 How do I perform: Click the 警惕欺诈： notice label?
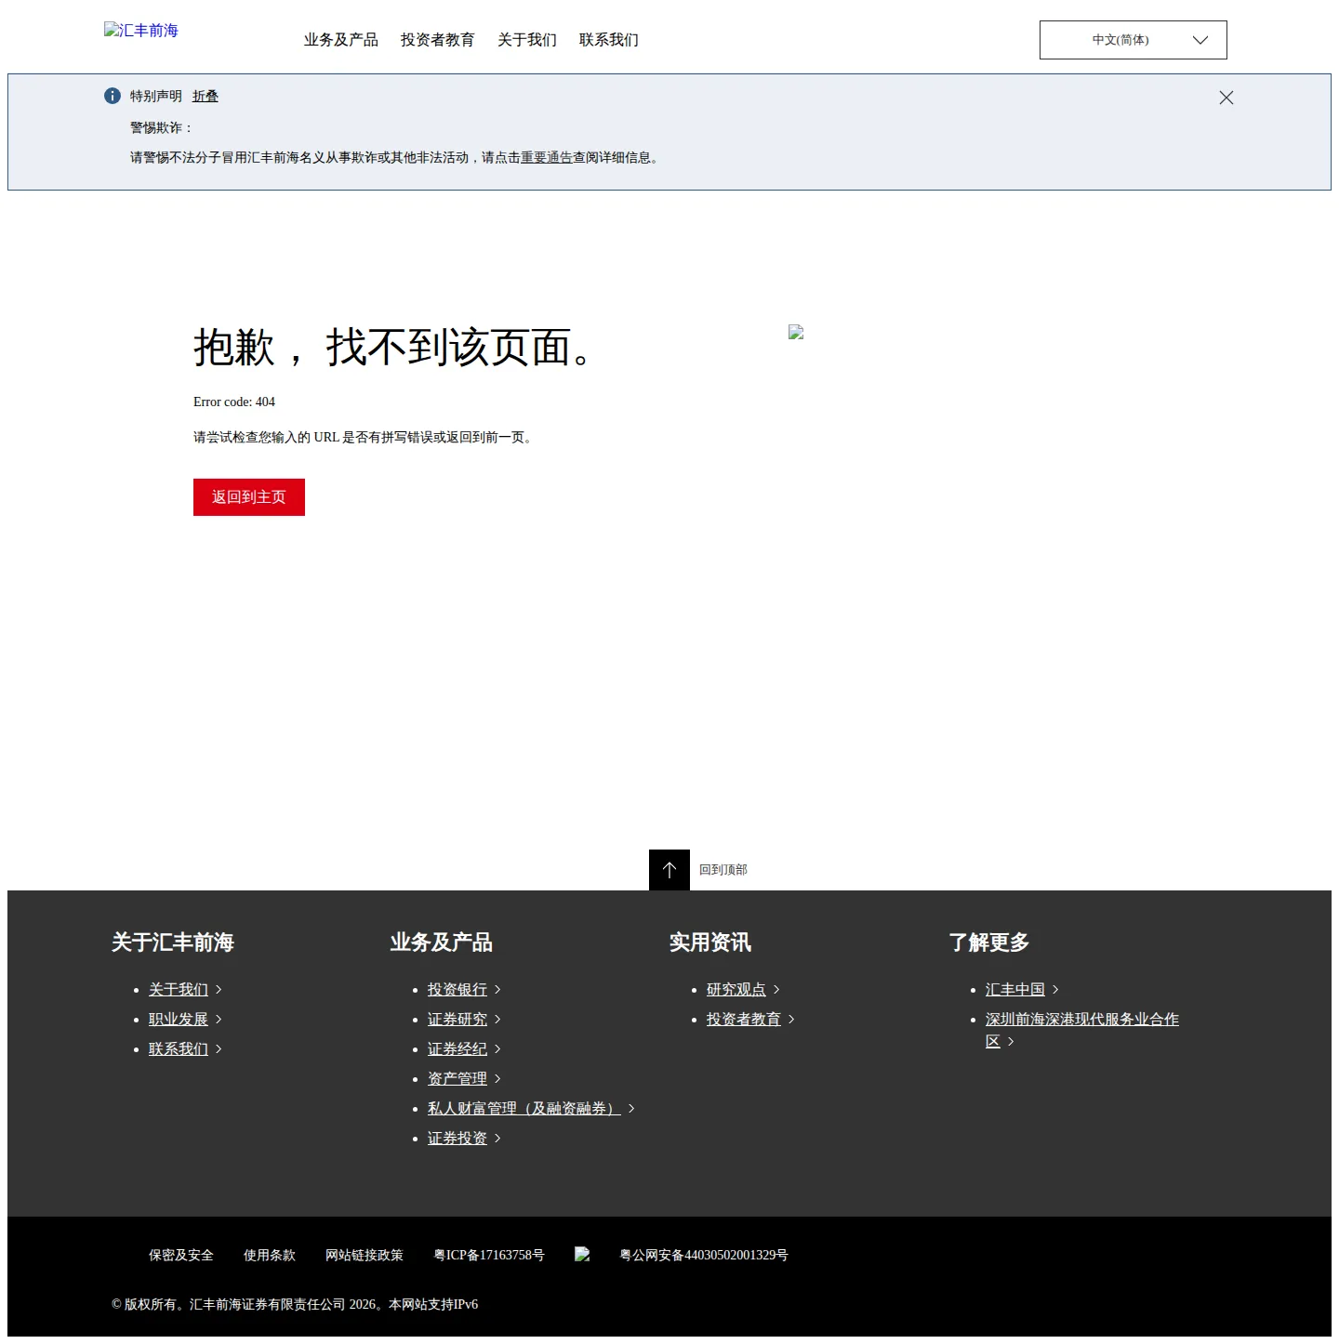coord(162,128)
